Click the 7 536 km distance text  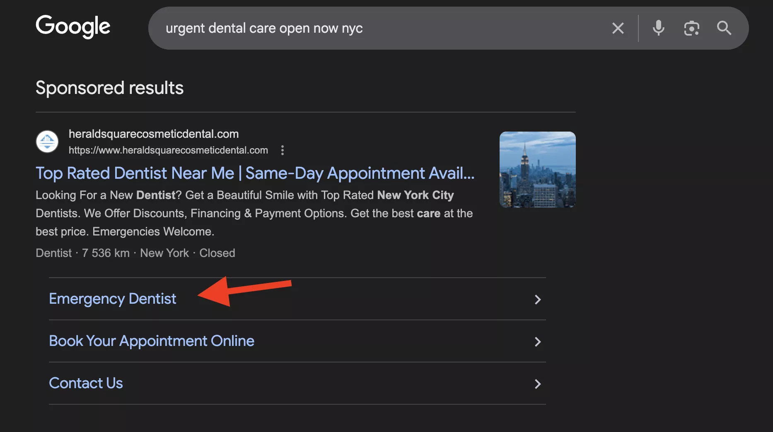click(106, 253)
